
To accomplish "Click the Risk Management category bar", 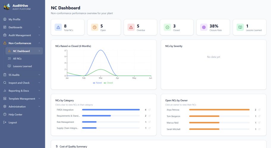I will 89,122.
